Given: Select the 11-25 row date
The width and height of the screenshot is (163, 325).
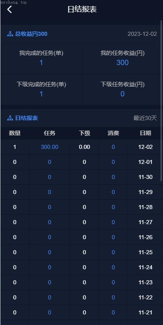Looking at the screenshot, I should 145,252.
